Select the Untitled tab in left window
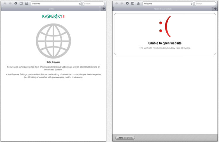This screenshot has height=142, width=219. (x=51, y=9)
